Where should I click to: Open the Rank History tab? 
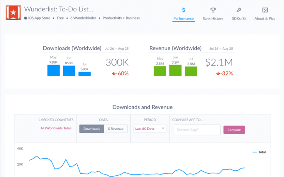[213, 18]
